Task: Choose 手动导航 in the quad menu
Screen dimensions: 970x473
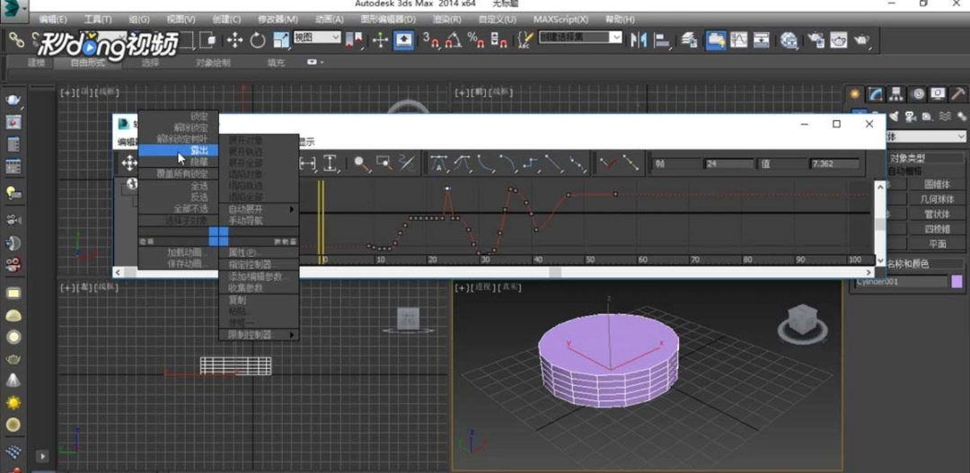Action: tap(260, 220)
